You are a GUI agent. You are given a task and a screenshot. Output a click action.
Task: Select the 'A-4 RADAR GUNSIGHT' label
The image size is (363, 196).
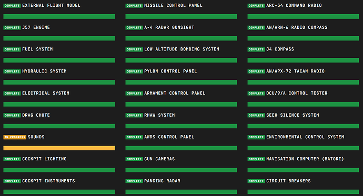pos(169,27)
